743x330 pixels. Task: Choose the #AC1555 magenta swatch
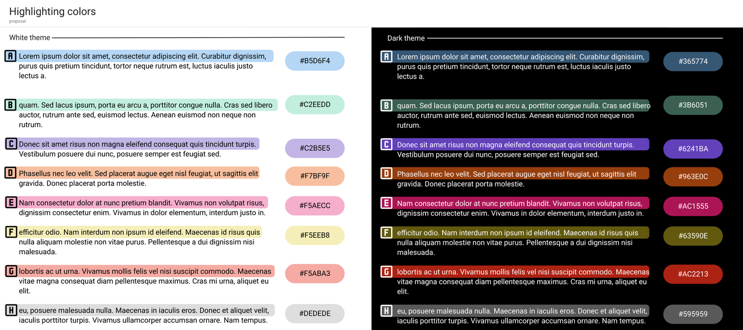click(693, 206)
